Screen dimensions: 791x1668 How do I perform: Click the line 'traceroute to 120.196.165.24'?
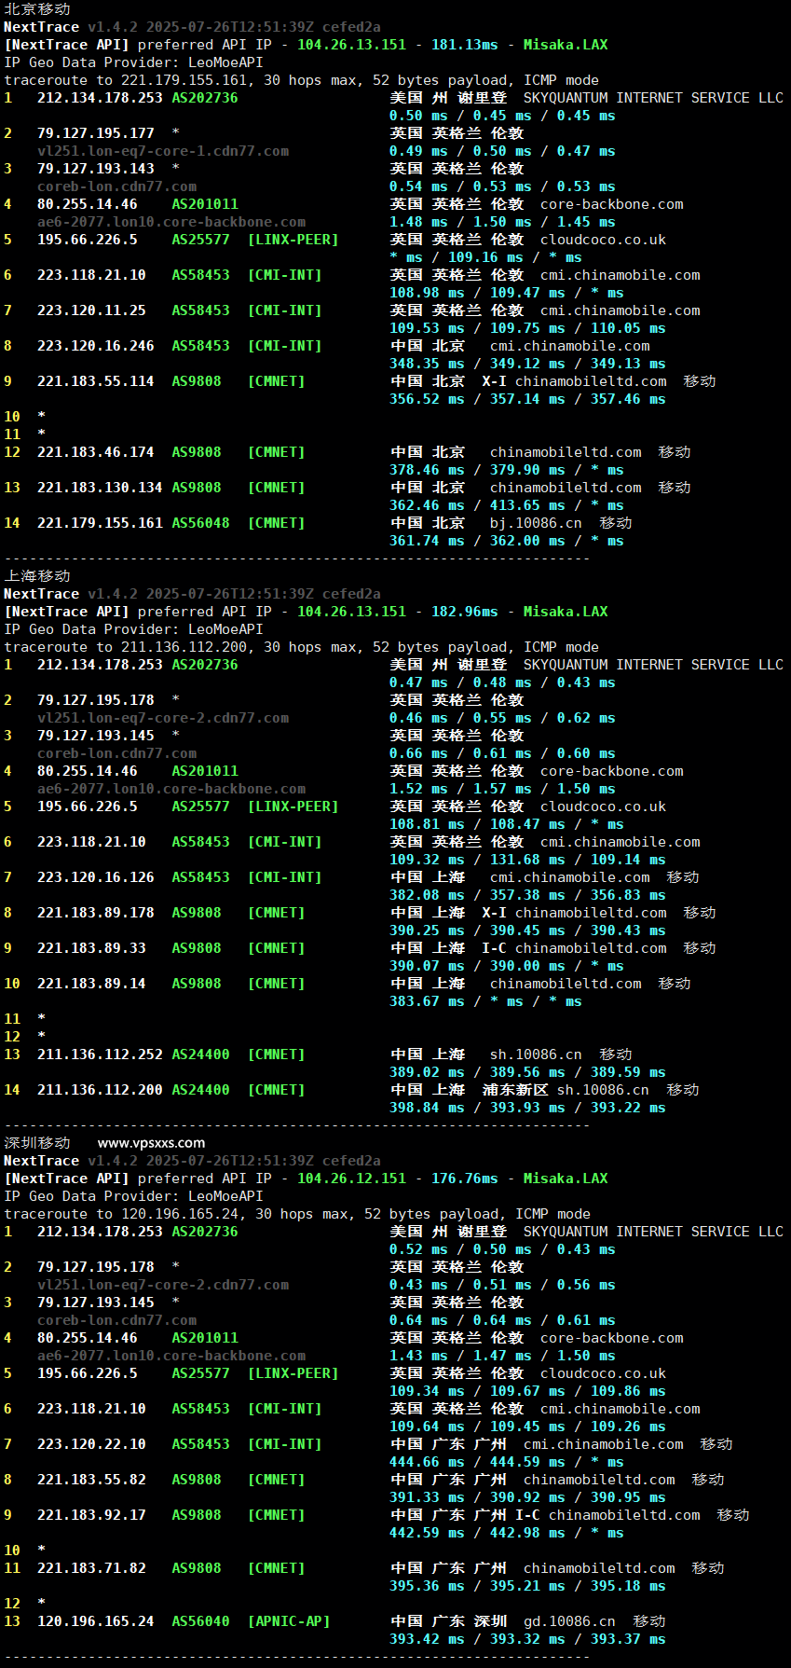pos(297,1214)
